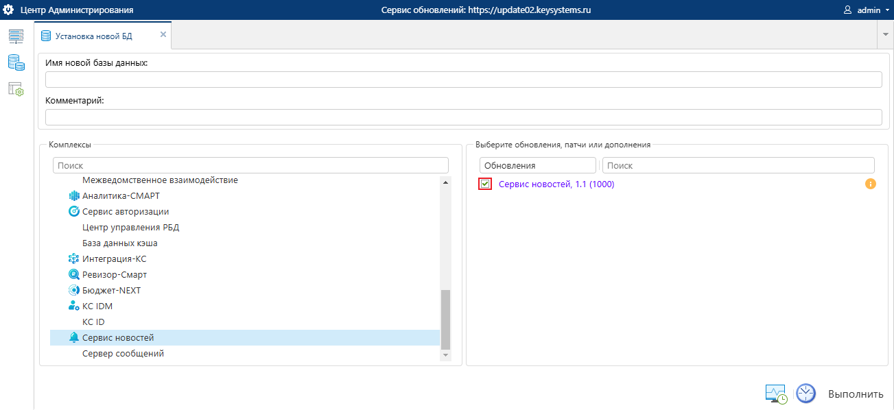This screenshot has width=894, height=410.
Task: Click the orange info icon for Сервис новостей
Action: (x=871, y=184)
